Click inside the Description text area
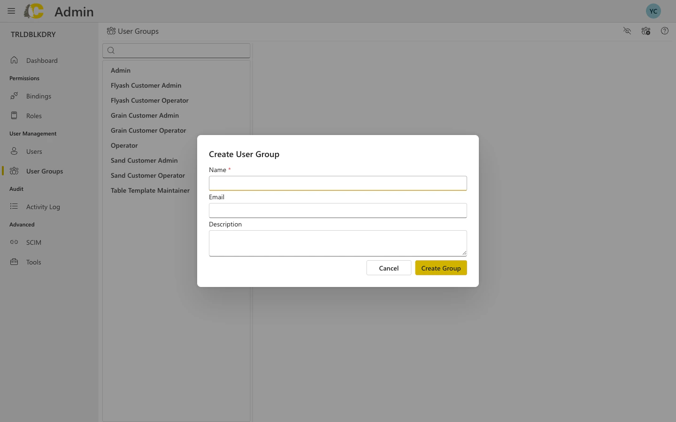 (338, 243)
